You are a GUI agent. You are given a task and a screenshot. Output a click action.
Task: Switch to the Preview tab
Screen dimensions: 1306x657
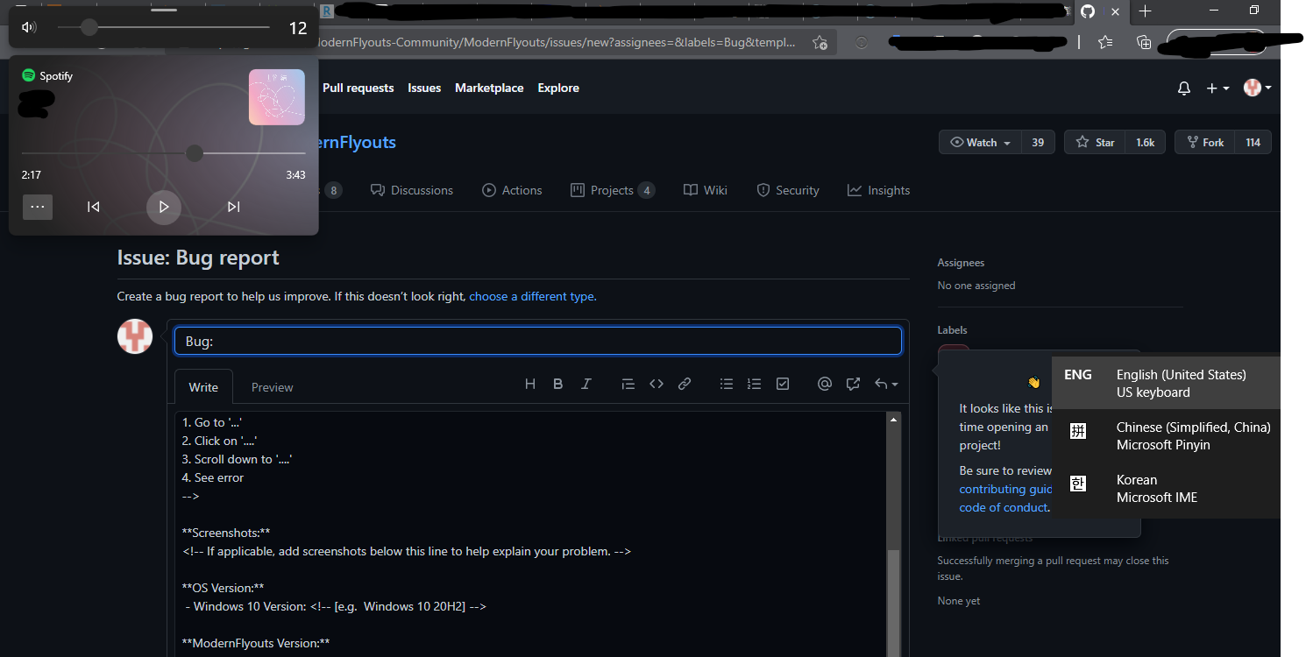272,386
